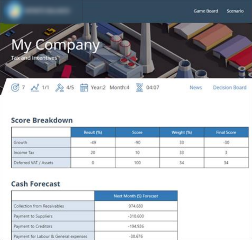Click the Collection from Receivables label

pyautogui.click(x=39, y=206)
